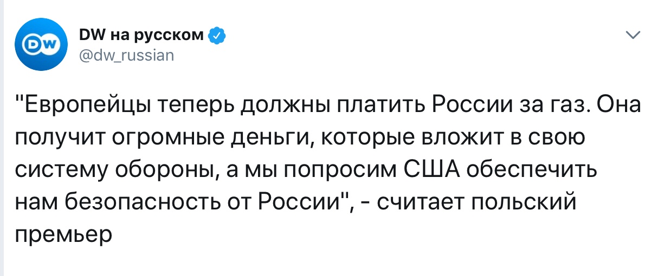The image size is (651, 276).
Task: Open the tweet options chevron menu
Action: point(631,36)
